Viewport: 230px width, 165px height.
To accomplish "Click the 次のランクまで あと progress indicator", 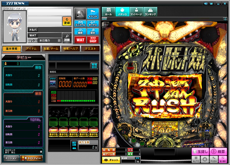I will click(23, 151).
